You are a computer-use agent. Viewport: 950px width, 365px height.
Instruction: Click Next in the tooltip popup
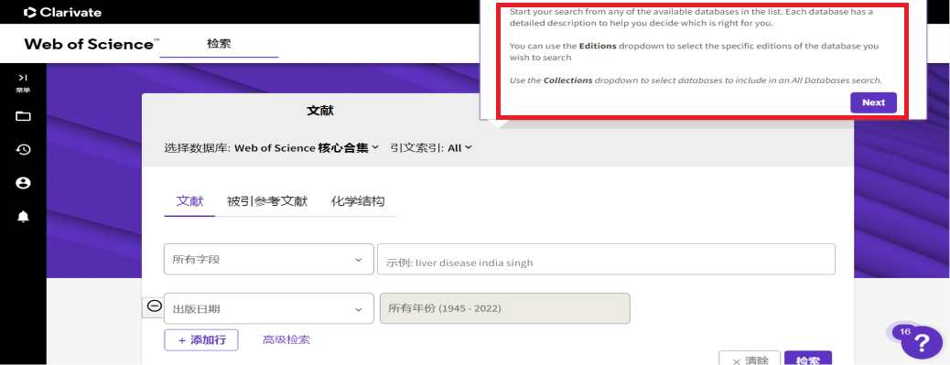coord(873,102)
